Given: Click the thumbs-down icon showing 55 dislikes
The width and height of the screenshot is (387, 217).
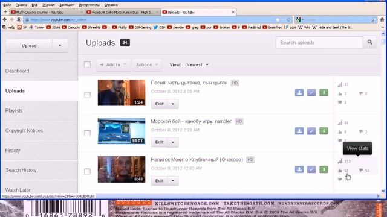Looking at the screenshot, I should coord(361,170).
